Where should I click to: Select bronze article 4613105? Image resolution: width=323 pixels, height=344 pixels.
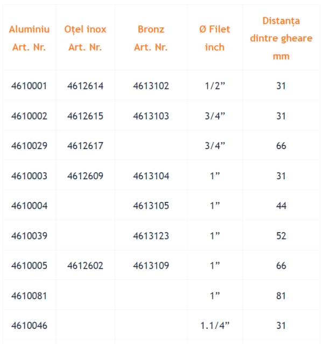(151, 206)
